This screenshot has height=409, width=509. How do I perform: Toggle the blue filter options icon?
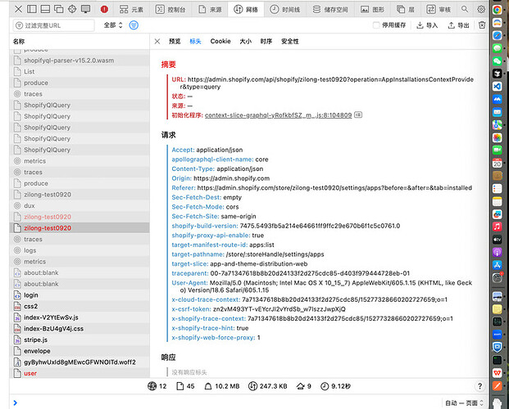134,25
